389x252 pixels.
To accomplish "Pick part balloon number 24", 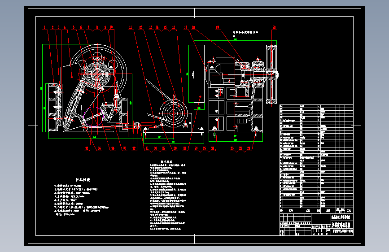I will pyautogui.click(x=213, y=148).
